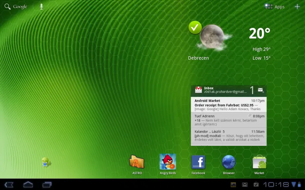
Task: Tap the Gmail compose icon in widget header
Action: click(261, 90)
